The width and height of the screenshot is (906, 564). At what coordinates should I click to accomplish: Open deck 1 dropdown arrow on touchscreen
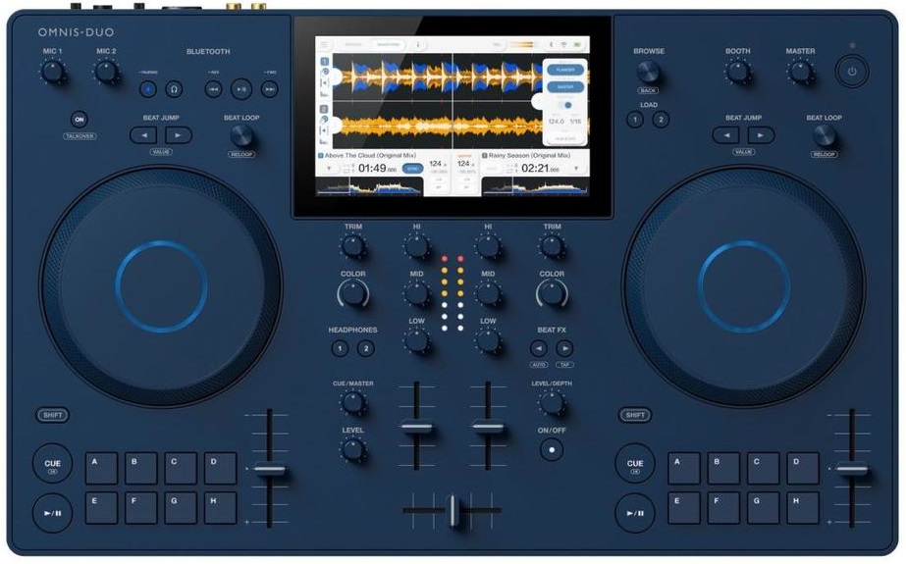point(329,169)
